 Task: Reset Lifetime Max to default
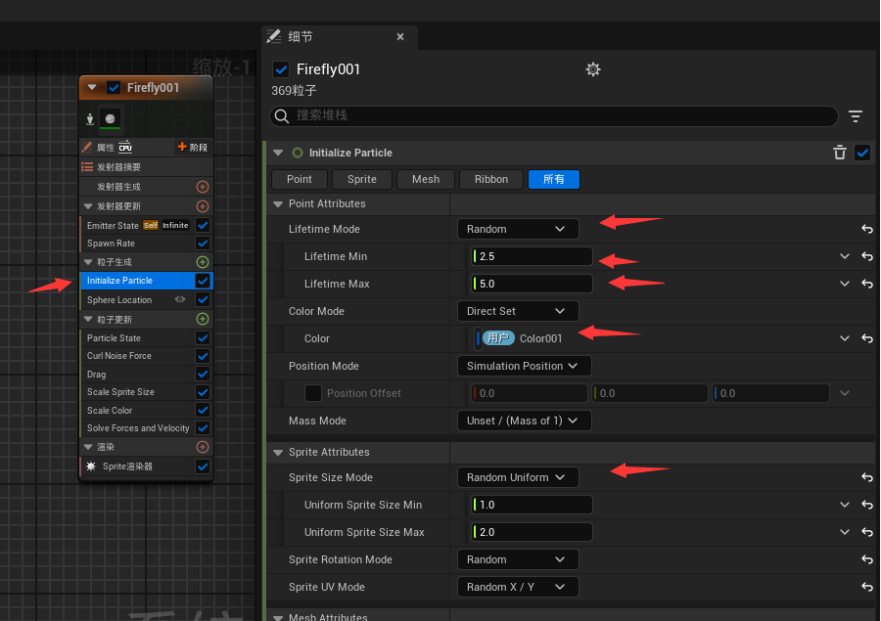(867, 285)
